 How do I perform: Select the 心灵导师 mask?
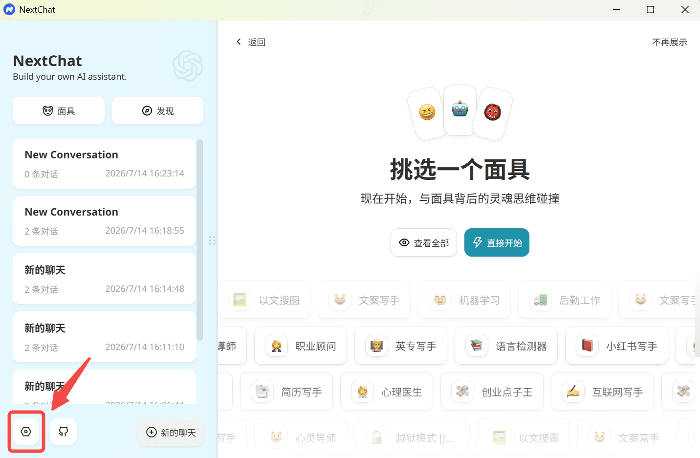tap(301, 437)
